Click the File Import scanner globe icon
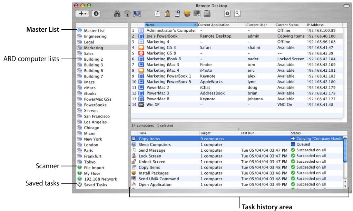The height and width of the screenshot is (211, 353). click(x=79, y=167)
